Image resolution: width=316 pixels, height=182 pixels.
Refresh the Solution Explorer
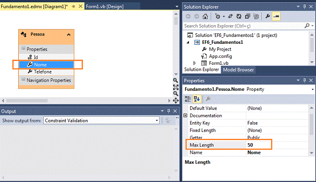(239, 16)
